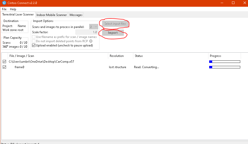Open the Messages tab

[76, 15]
